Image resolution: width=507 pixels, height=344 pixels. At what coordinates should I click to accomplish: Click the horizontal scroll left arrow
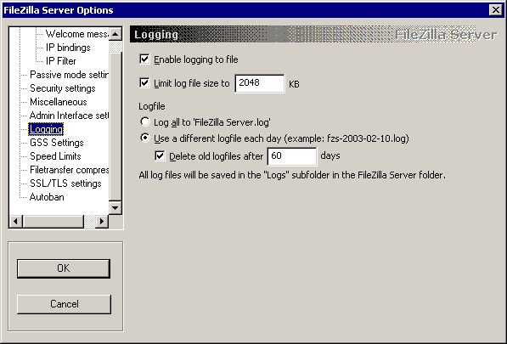pos(16,222)
